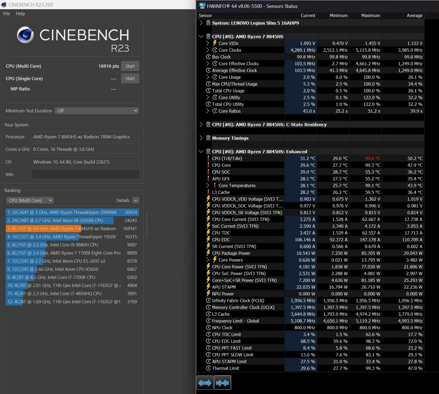
Task: Click the HWiNFO title bar app icon
Action: 202,6
